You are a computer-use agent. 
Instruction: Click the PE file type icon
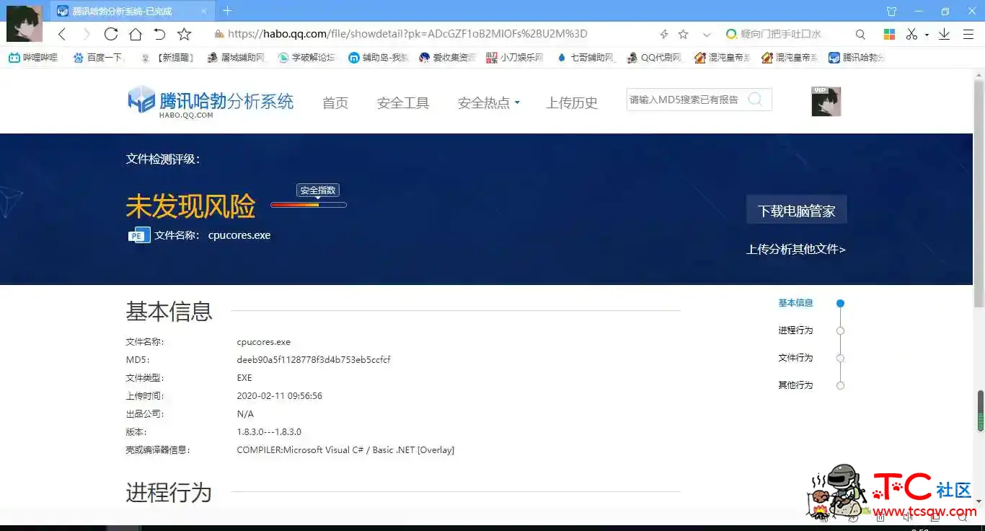point(139,235)
